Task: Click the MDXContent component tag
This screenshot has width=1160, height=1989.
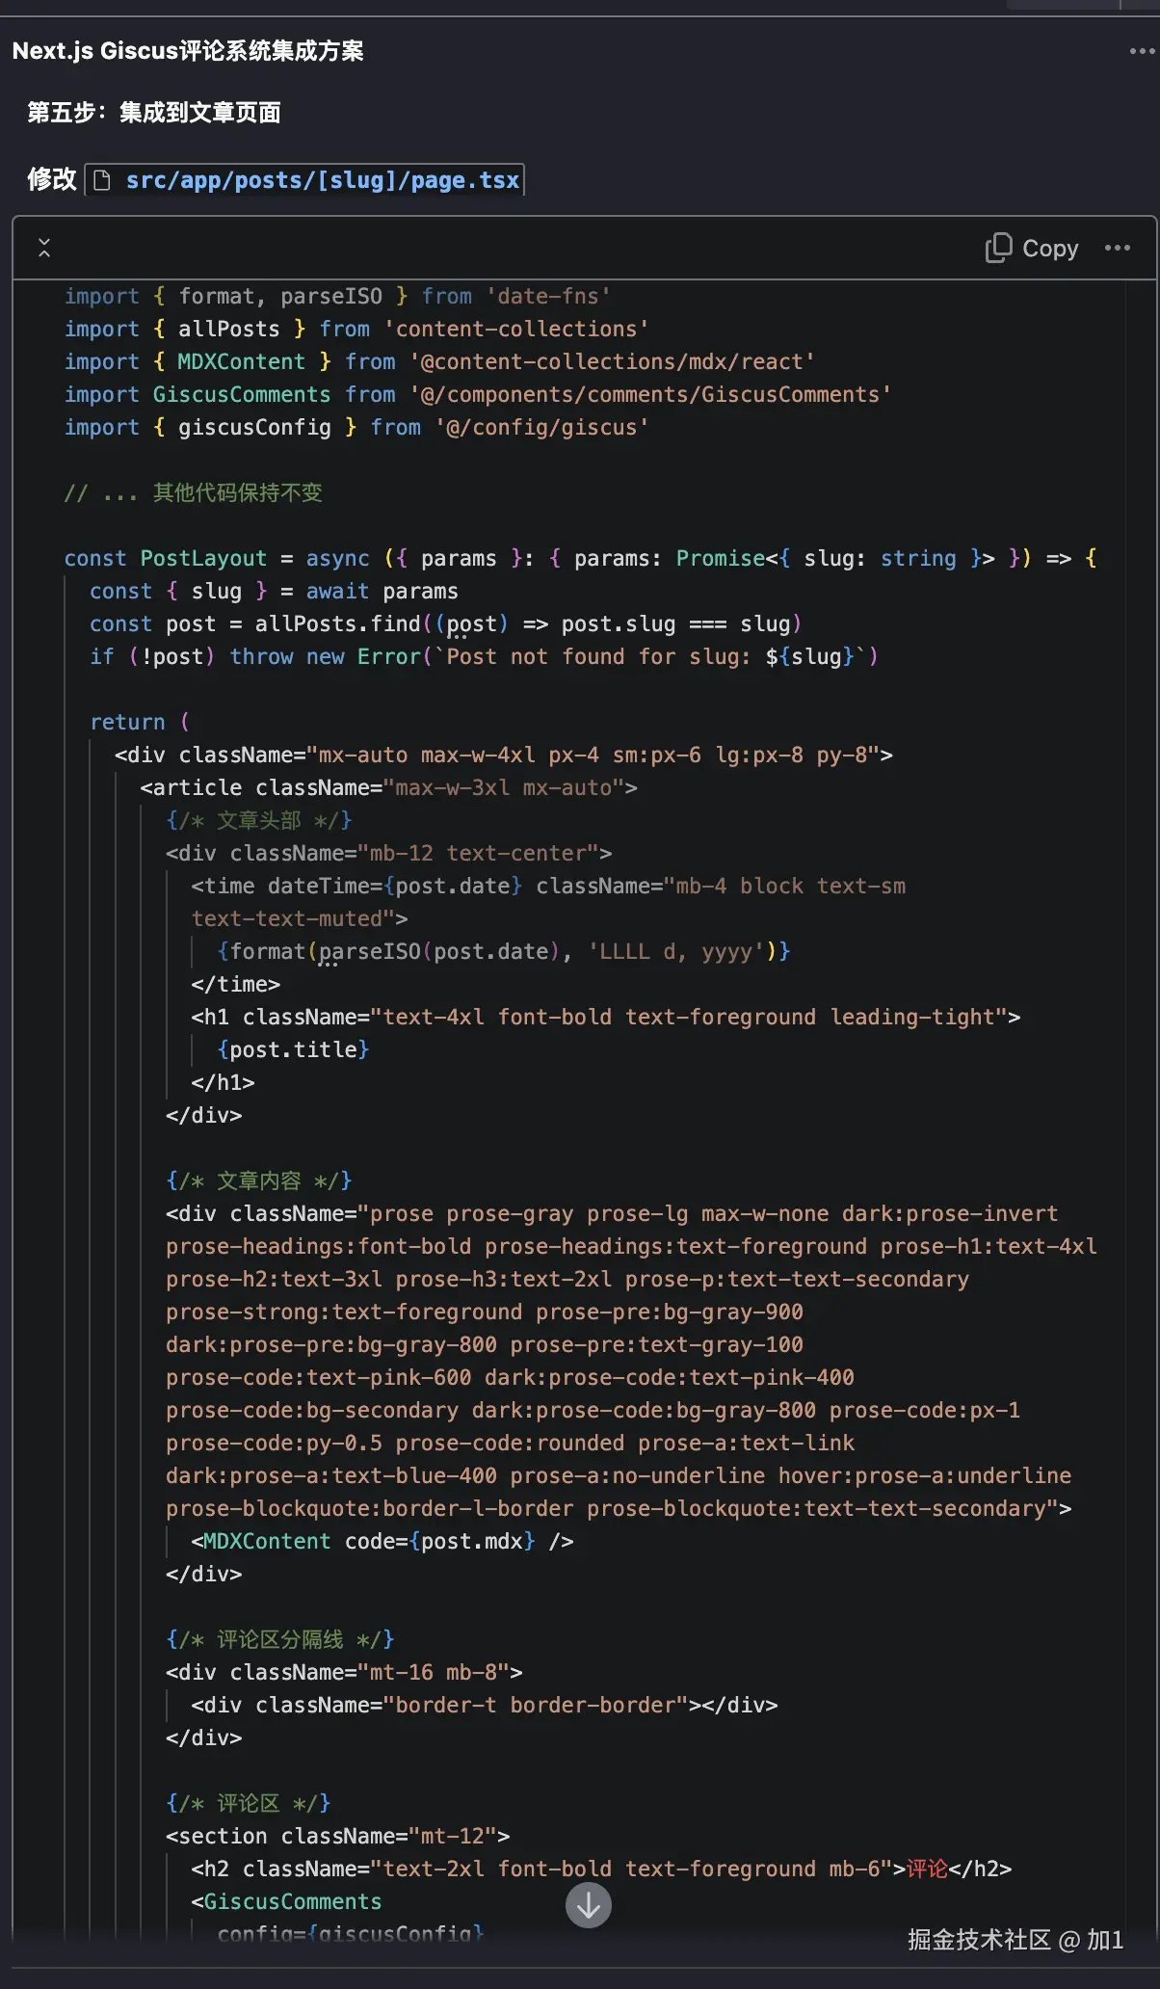Action: pyautogui.click(x=382, y=1541)
